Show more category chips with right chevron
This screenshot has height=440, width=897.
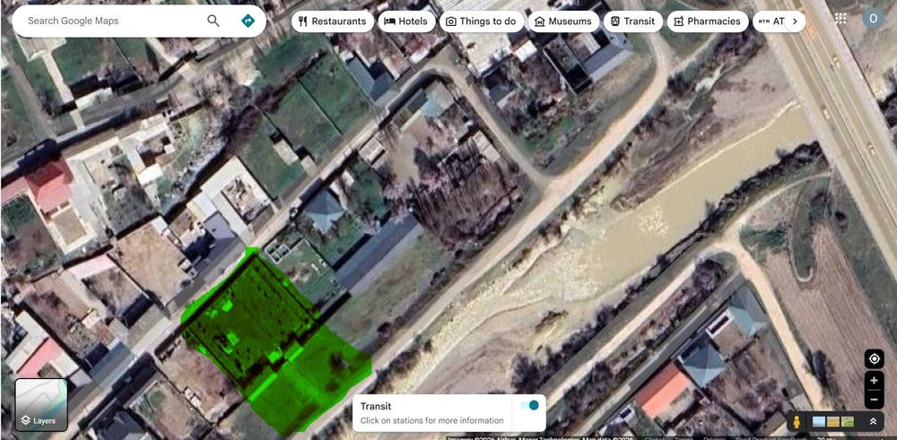[795, 22]
